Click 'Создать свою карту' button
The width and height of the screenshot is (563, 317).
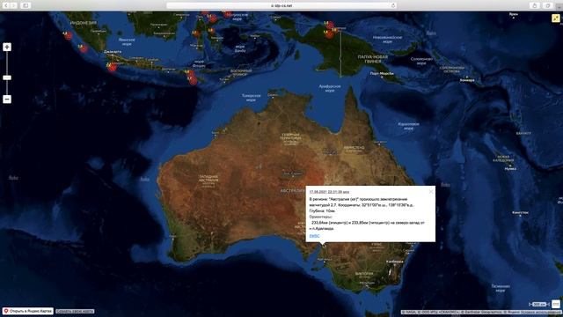(x=75, y=311)
